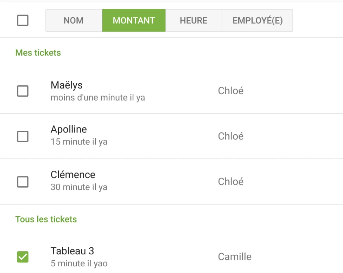Check the Apolline ticket checkbox
The height and width of the screenshot is (273, 343).
[23, 136]
